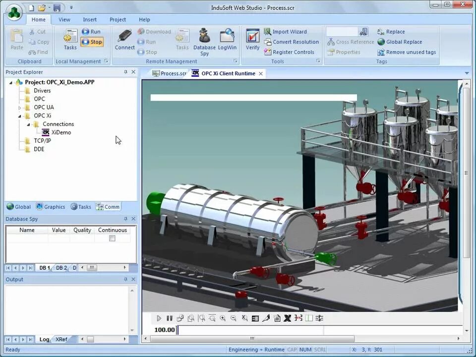Click the zoom area selection icon
Viewport: 476px width, 357px height.
click(x=191, y=318)
